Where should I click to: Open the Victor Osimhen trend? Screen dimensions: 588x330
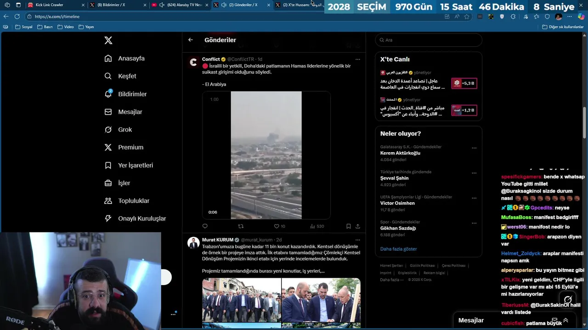397,203
